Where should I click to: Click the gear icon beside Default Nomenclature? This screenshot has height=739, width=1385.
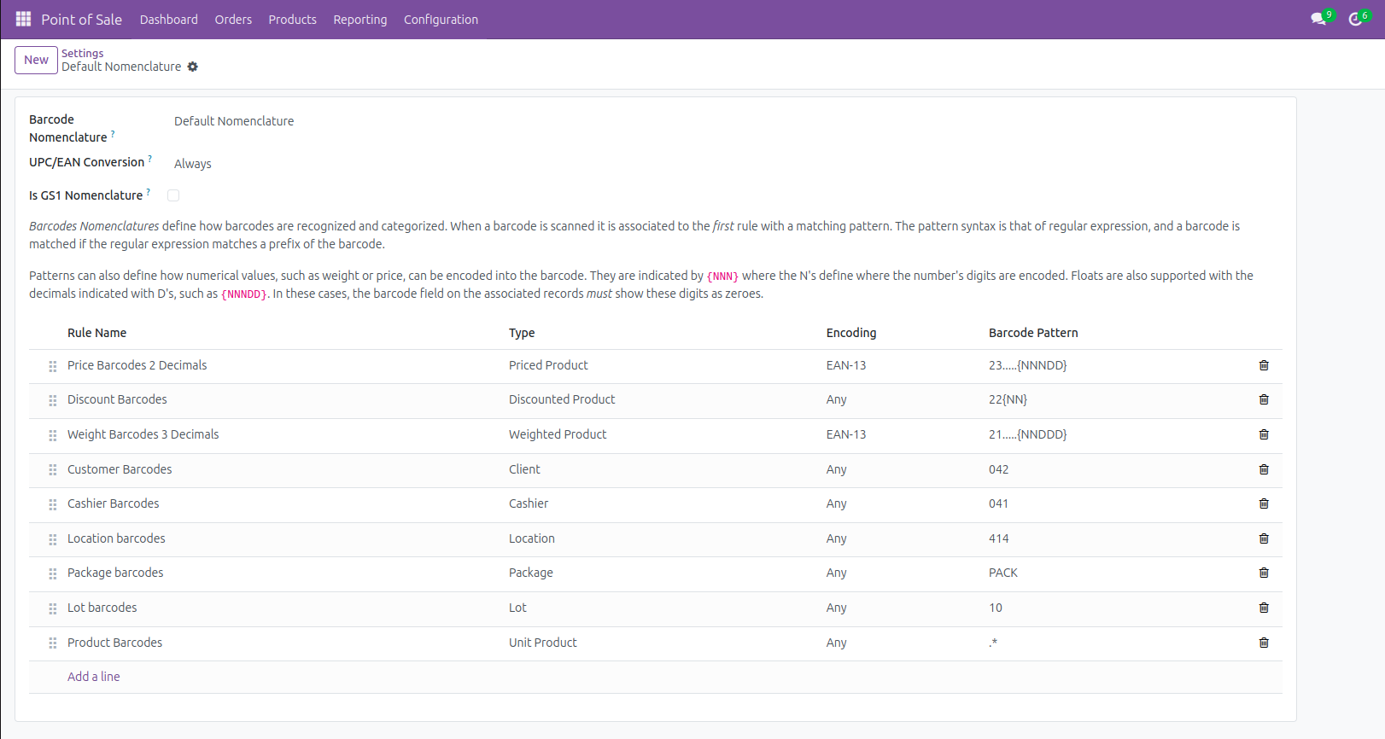[193, 67]
